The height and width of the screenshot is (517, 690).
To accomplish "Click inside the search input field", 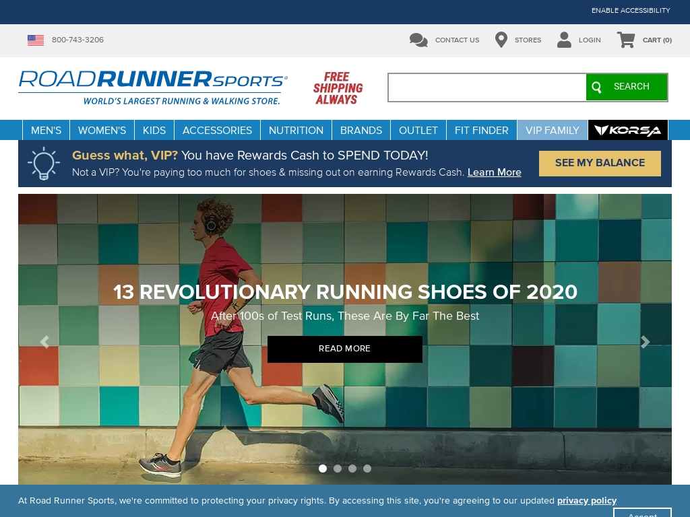I will tap(487, 87).
